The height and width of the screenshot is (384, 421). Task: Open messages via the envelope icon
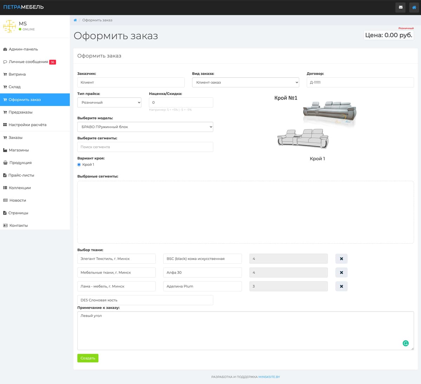click(x=400, y=7)
